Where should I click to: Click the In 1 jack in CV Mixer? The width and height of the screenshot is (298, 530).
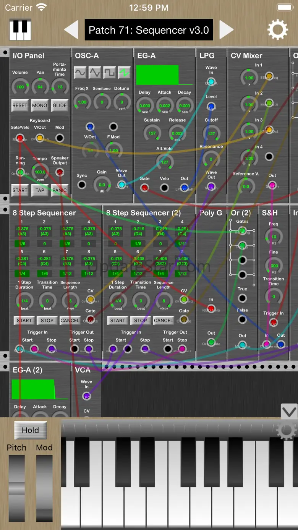pos(269,76)
